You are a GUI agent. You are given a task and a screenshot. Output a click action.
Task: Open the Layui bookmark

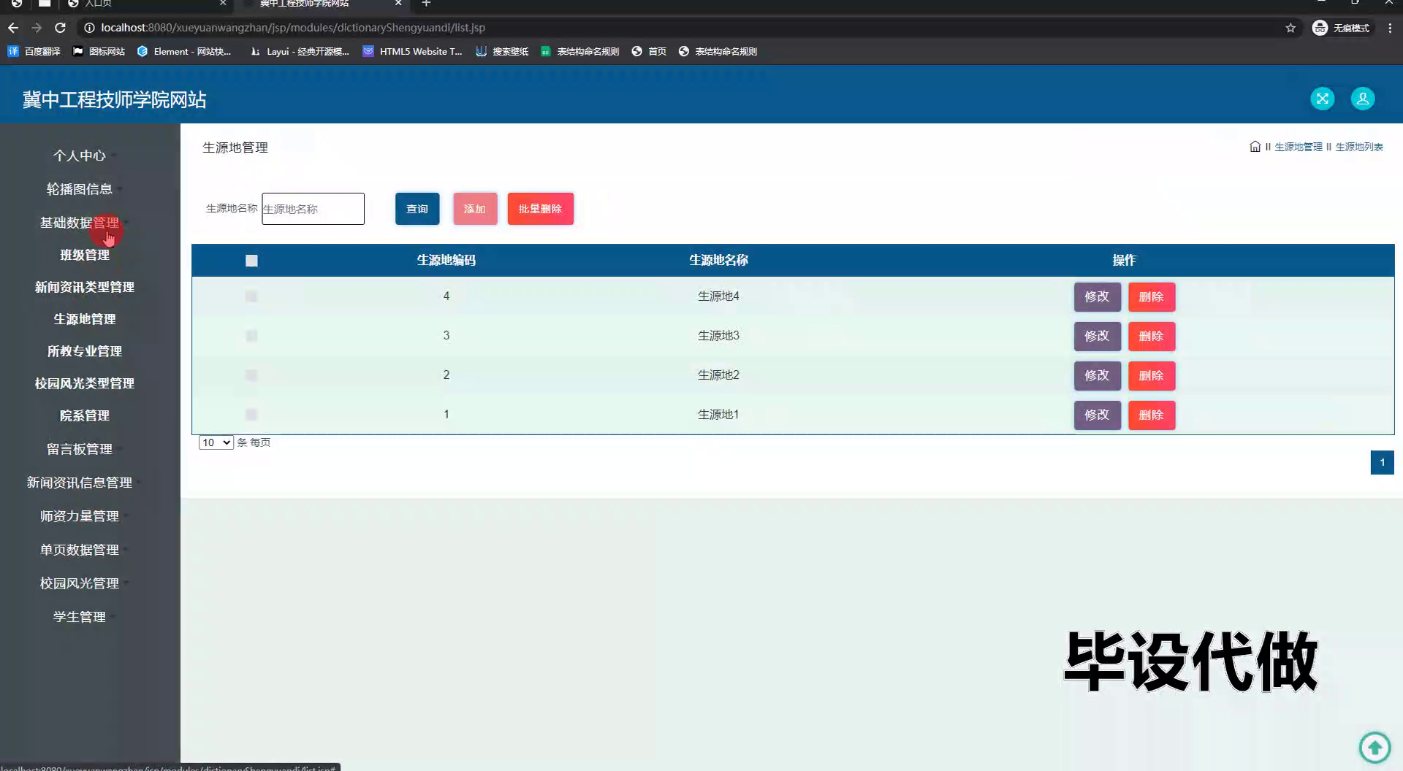pos(300,51)
